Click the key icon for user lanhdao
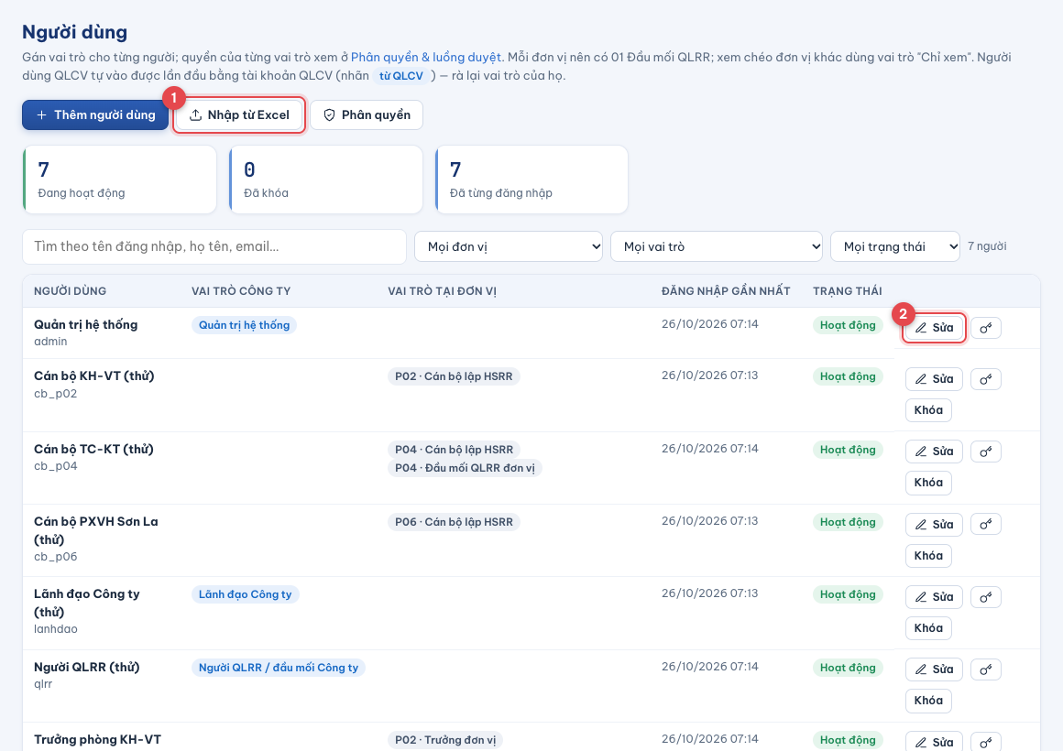Viewport: 1063px width, 751px height. coord(986,597)
